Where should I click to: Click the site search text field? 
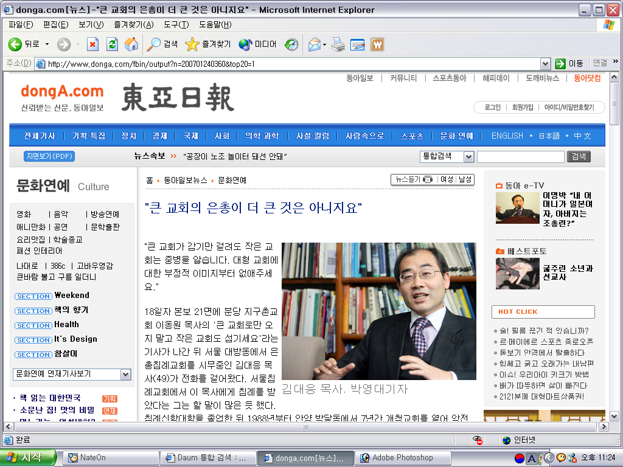tap(521, 156)
